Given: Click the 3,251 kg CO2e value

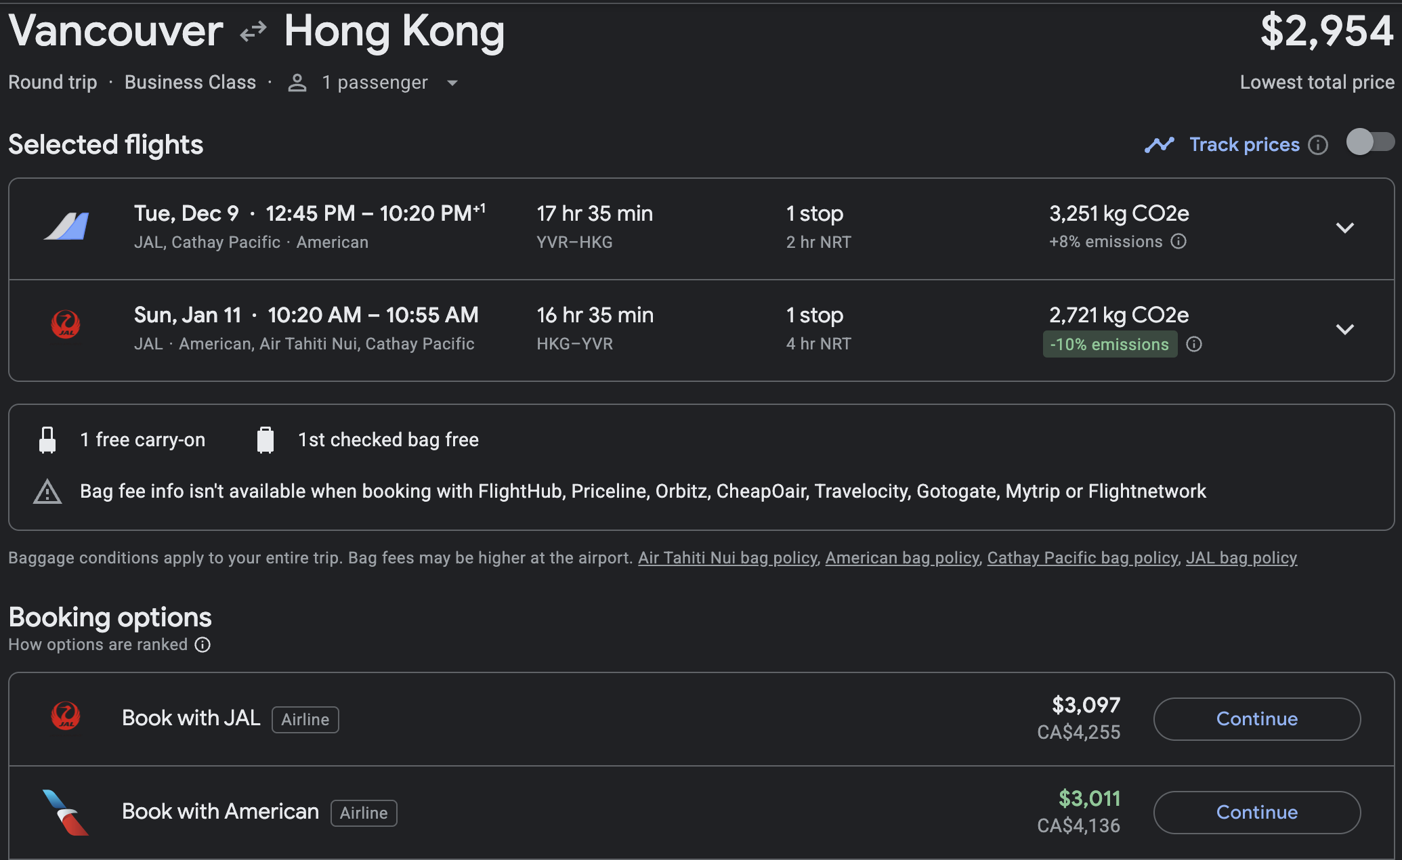Looking at the screenshot, I should [1119, 214].
